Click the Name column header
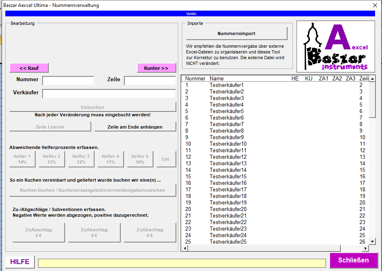The image size is (382, 271). pos(217,78)
